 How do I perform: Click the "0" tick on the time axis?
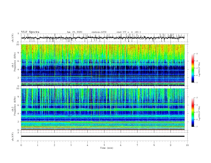pyautogui.click(x=21, y=145)
